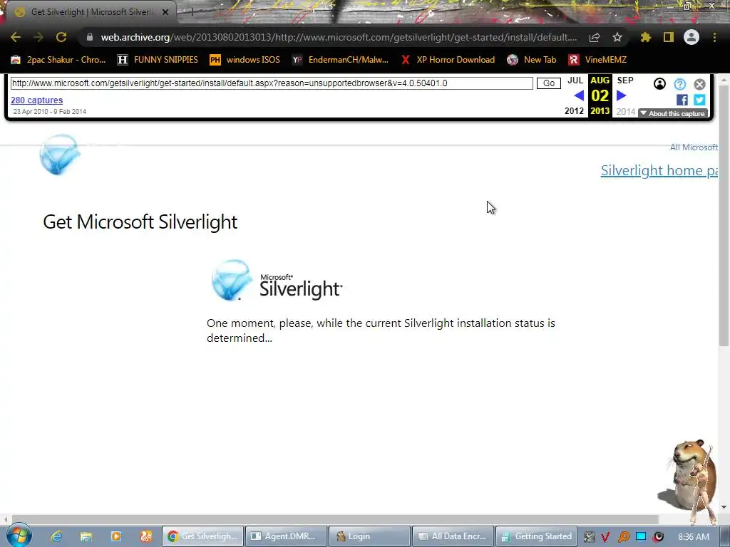Click the magnifier tray icon
Viewport: 730px width, 547px height.
click(623, 537)
